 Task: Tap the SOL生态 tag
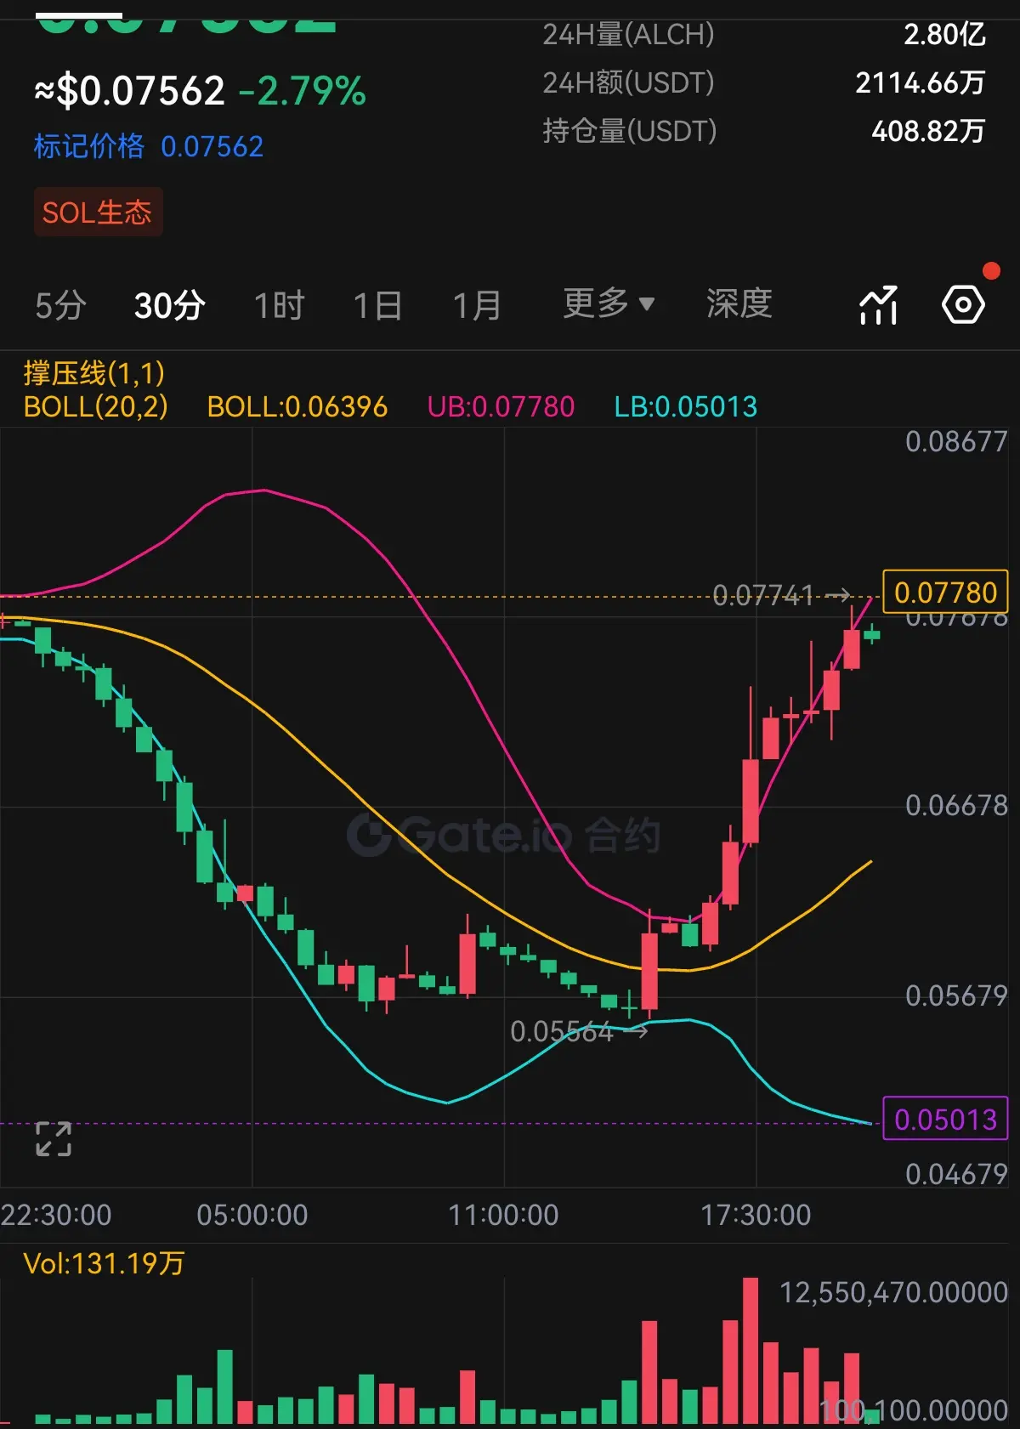pyautogui.click(x=98, y=213)
